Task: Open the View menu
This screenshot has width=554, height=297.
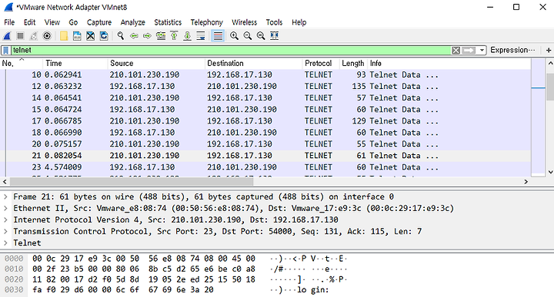Action: coord(52,22)
